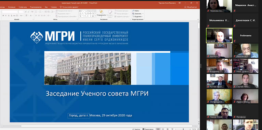
Task: Open the numbered list dropdown
Action: click(42, 12)
